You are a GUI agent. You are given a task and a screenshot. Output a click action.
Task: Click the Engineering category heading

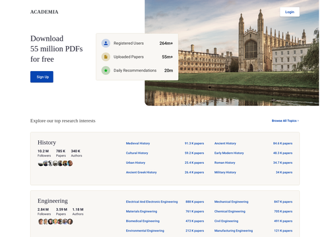click(53, 201)
